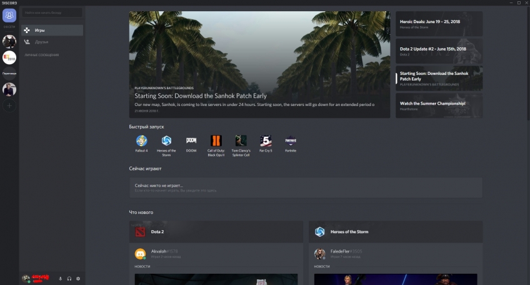The width and height of the screenshot is (530, 285).
Task: Open the E3 2018 server icon
Action: click(x=9, y=57)
